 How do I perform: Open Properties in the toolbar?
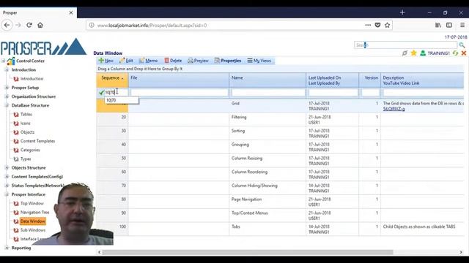228,61
